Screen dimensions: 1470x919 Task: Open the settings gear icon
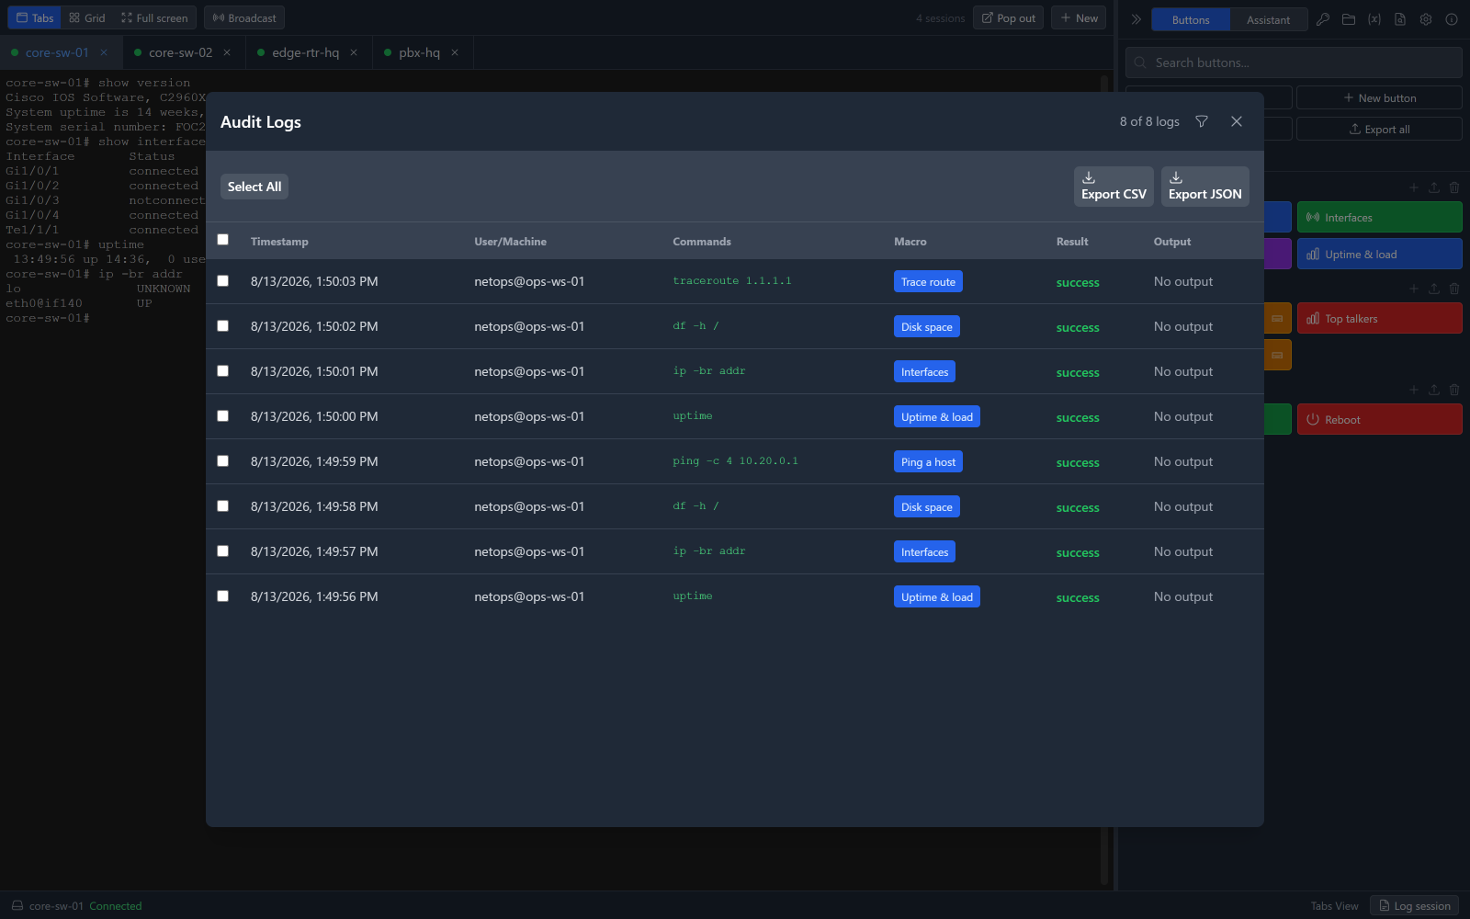click(x=1426, y=19)
